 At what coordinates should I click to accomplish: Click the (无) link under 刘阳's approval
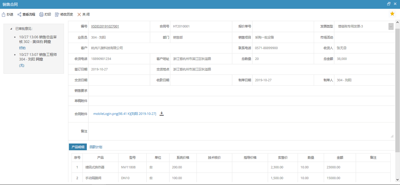22,65
